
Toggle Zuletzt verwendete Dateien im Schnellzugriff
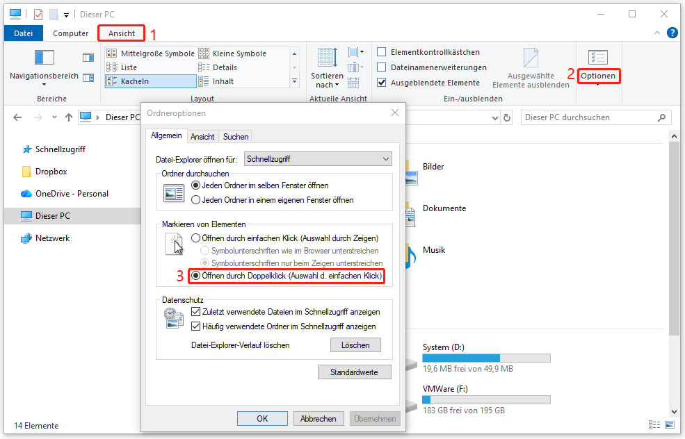pos(195,312)
